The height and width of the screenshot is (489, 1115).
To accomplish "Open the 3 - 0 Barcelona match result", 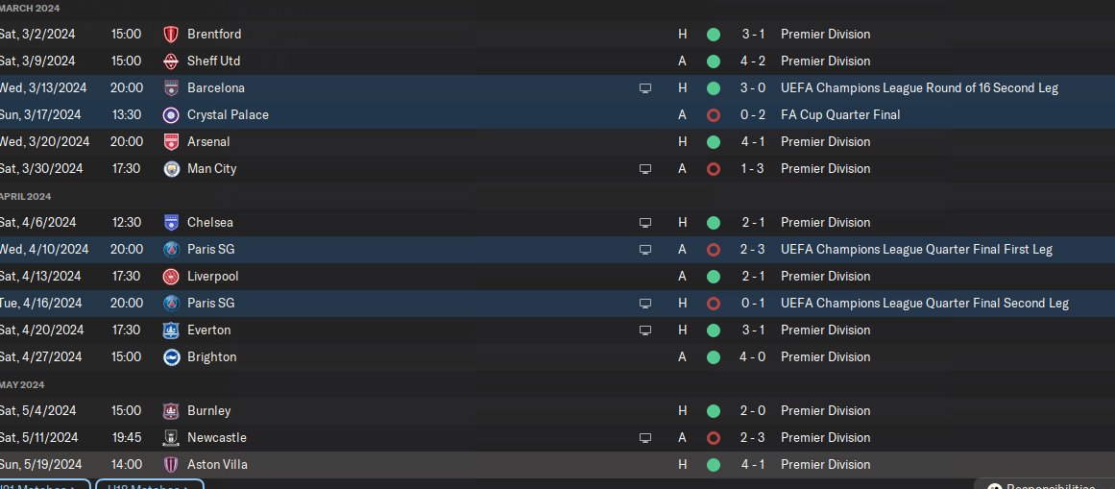I will [752, 88].
